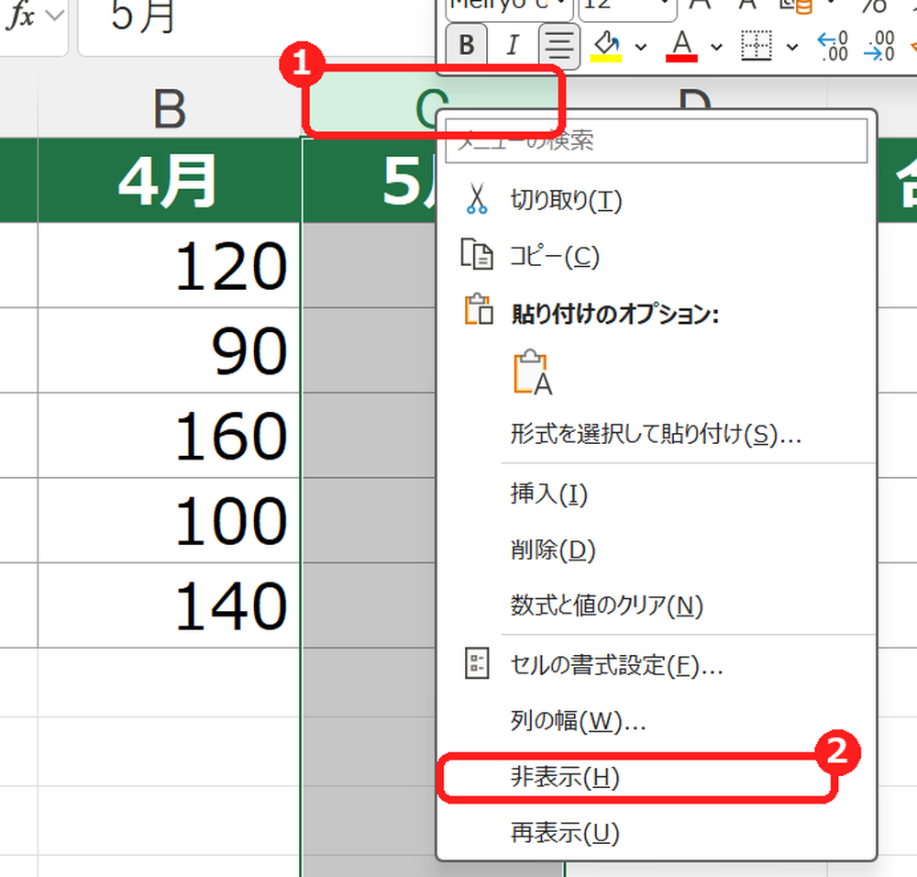Select cell with value 100

pyautogui.click(x=169, y=520)
